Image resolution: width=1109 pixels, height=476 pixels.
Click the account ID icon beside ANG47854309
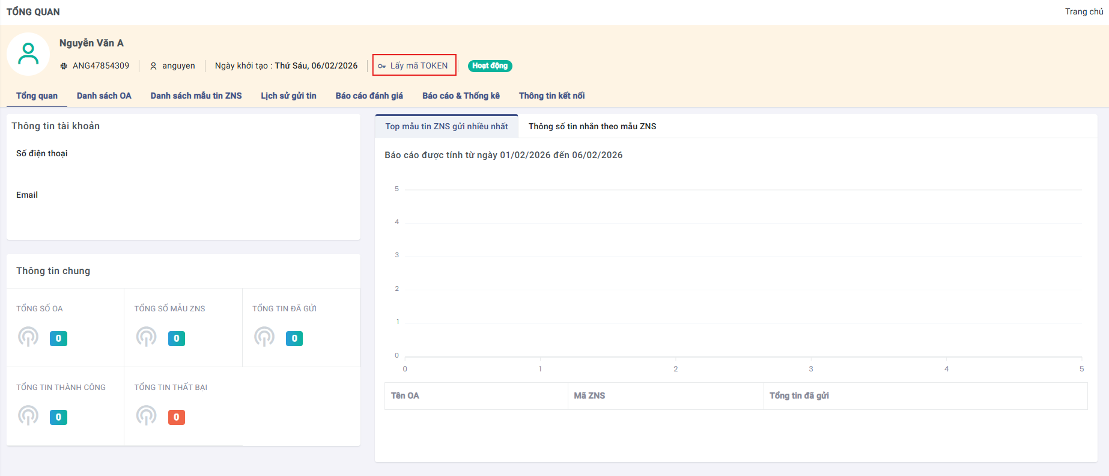[x=64, y=66]
